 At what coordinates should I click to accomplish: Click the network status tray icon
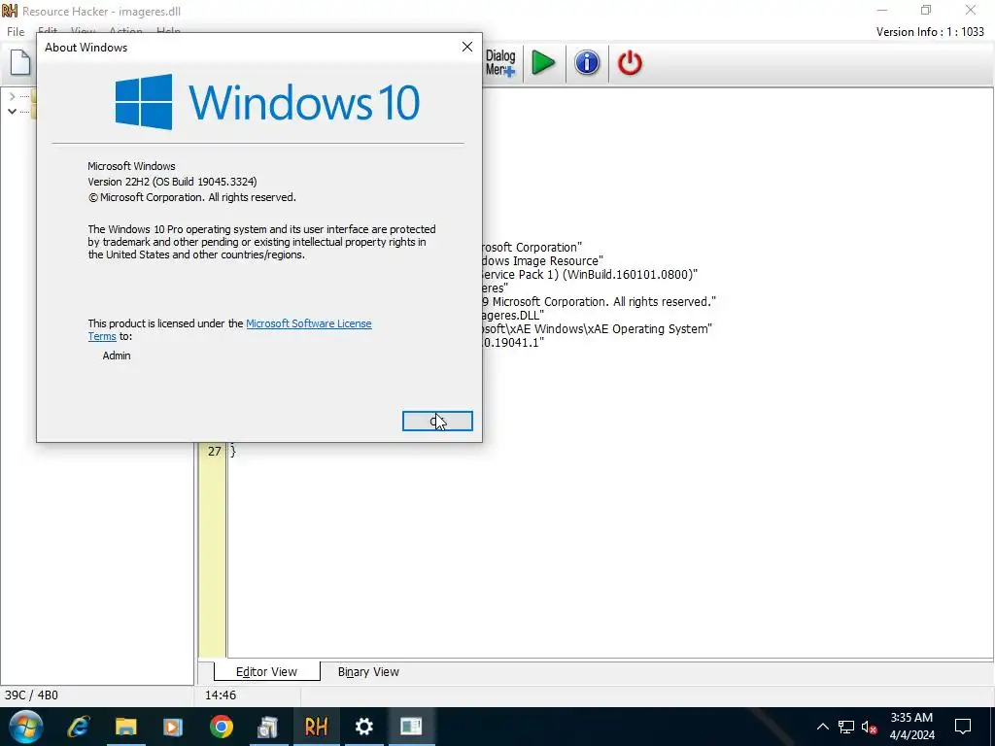pyautogui.click(x=846, y=727)
